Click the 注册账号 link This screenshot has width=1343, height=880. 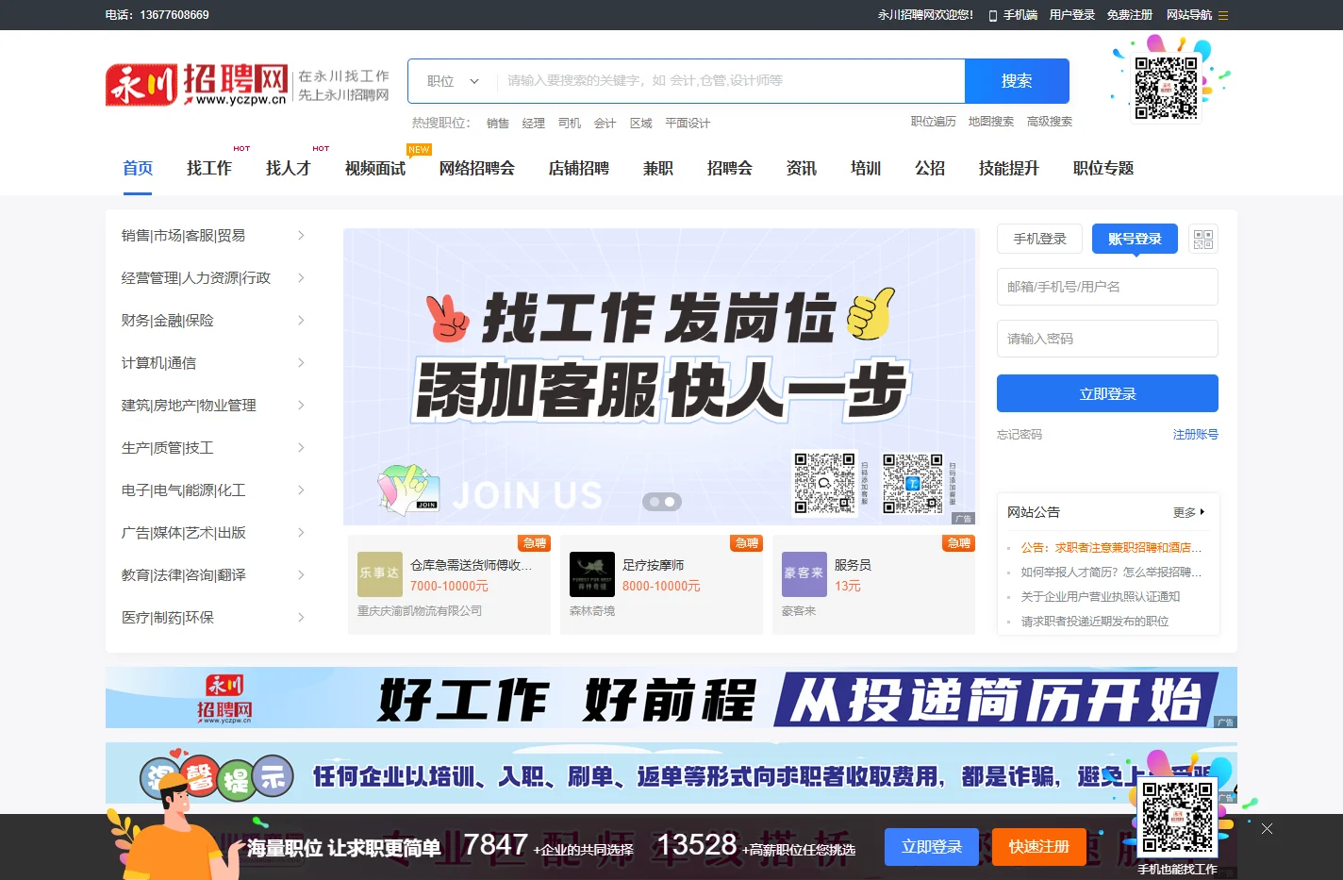point(1196,435)
